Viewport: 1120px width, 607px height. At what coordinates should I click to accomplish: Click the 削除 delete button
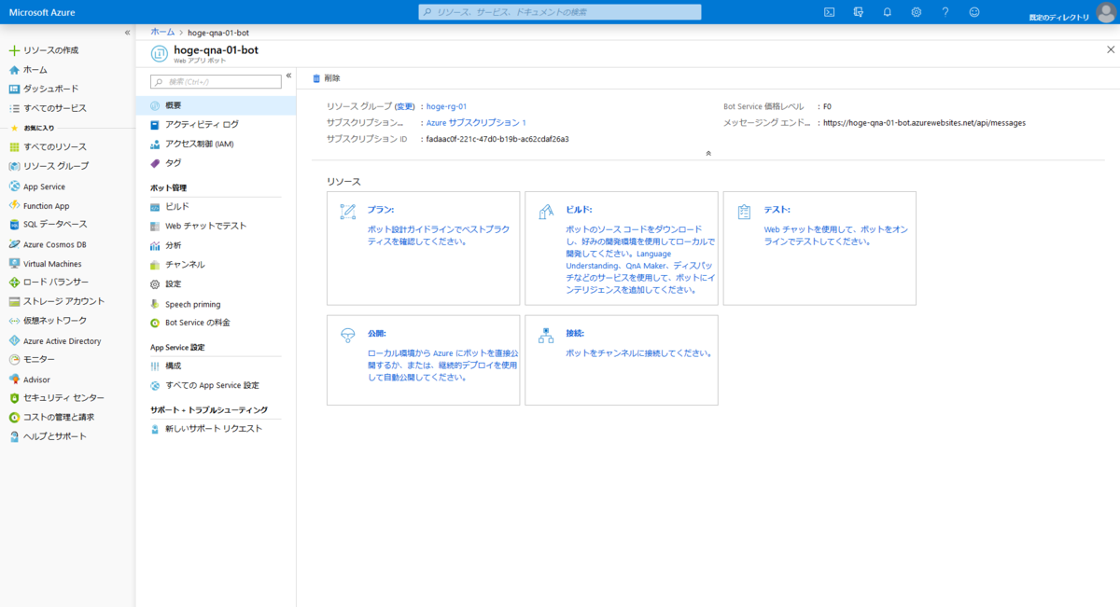click(327, 78)
